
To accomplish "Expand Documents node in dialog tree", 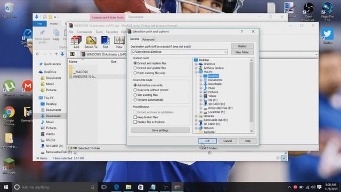I will 201,80.
